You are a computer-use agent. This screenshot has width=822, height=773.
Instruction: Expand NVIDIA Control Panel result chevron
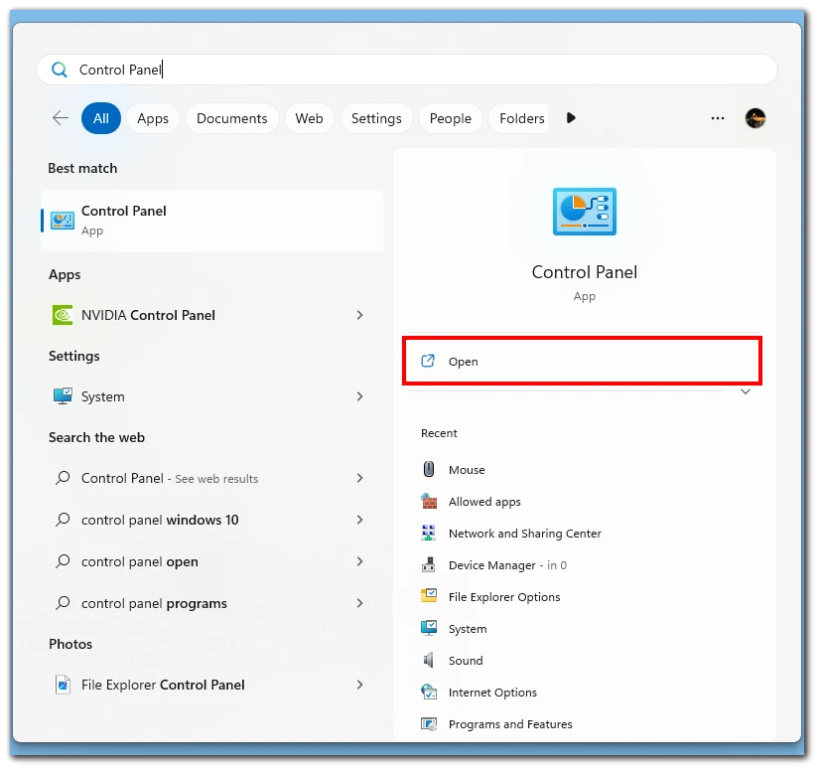(x=359, y=315)
